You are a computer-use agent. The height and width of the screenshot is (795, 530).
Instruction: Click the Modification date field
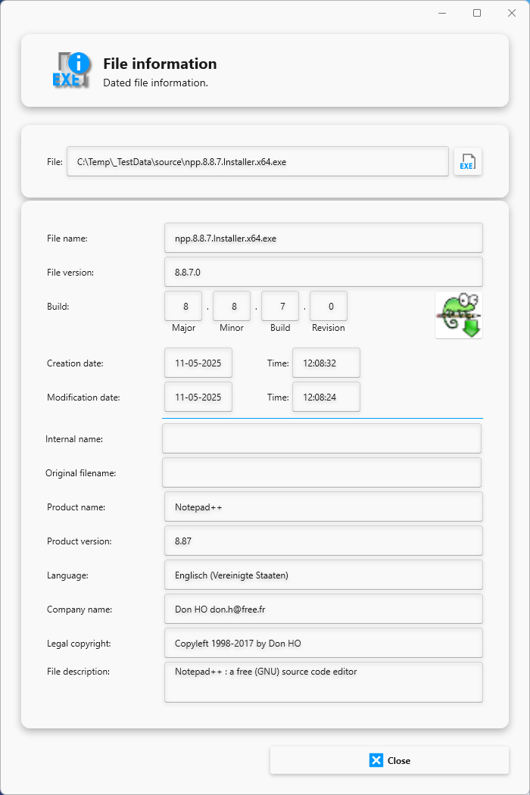click(198, 397)
